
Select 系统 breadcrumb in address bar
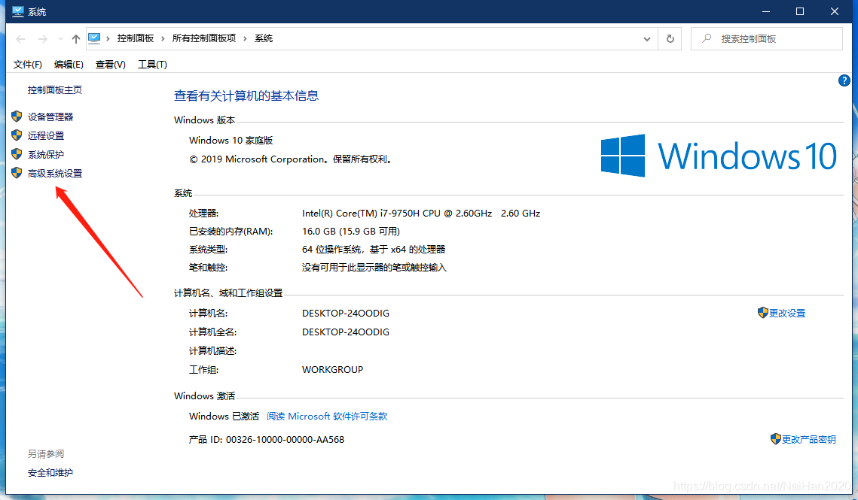pyautogui.click(x=264, y=38)
